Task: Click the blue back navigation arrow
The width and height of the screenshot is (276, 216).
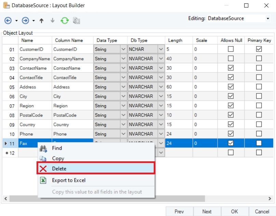Action: point(8,21)
